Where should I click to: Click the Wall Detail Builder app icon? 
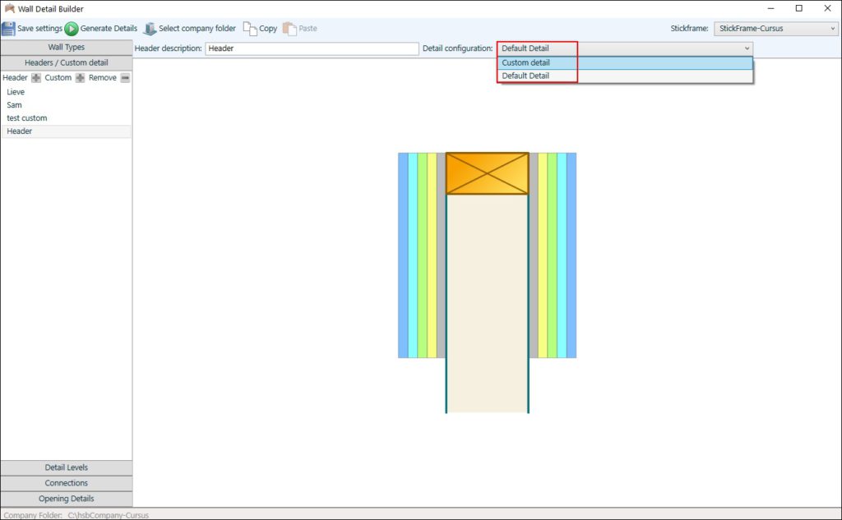[x=9, y=8]
